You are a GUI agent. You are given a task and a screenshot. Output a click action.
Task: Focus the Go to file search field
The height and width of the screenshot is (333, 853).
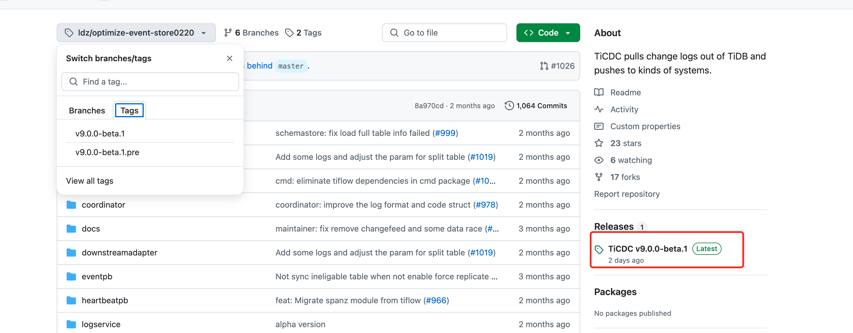[444, 33]
